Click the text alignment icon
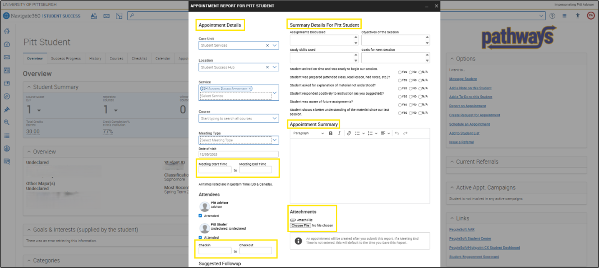The image size is (599, 268). (383, 133)
